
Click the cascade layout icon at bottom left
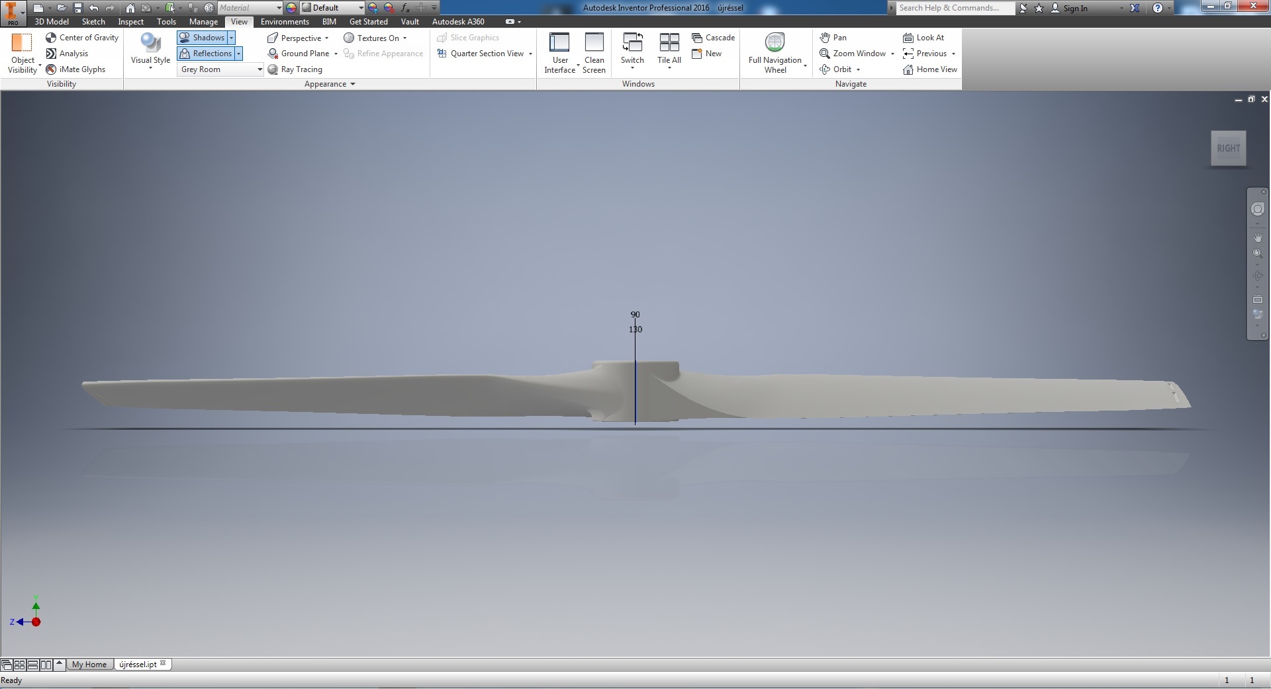click(7, 665)
